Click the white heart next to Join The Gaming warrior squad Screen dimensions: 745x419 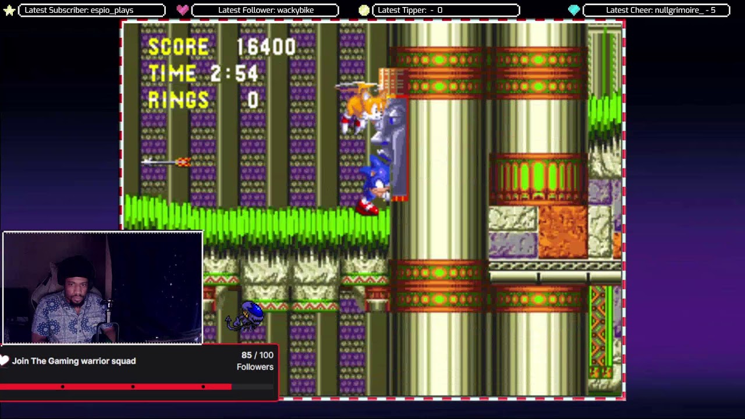pos(5,361)
